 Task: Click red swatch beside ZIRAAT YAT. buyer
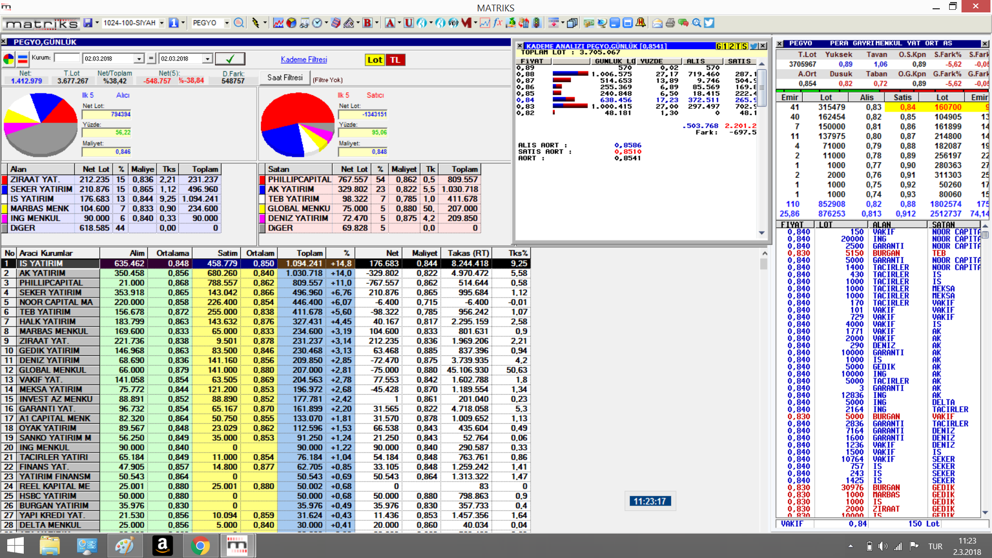tap(5, 179)
